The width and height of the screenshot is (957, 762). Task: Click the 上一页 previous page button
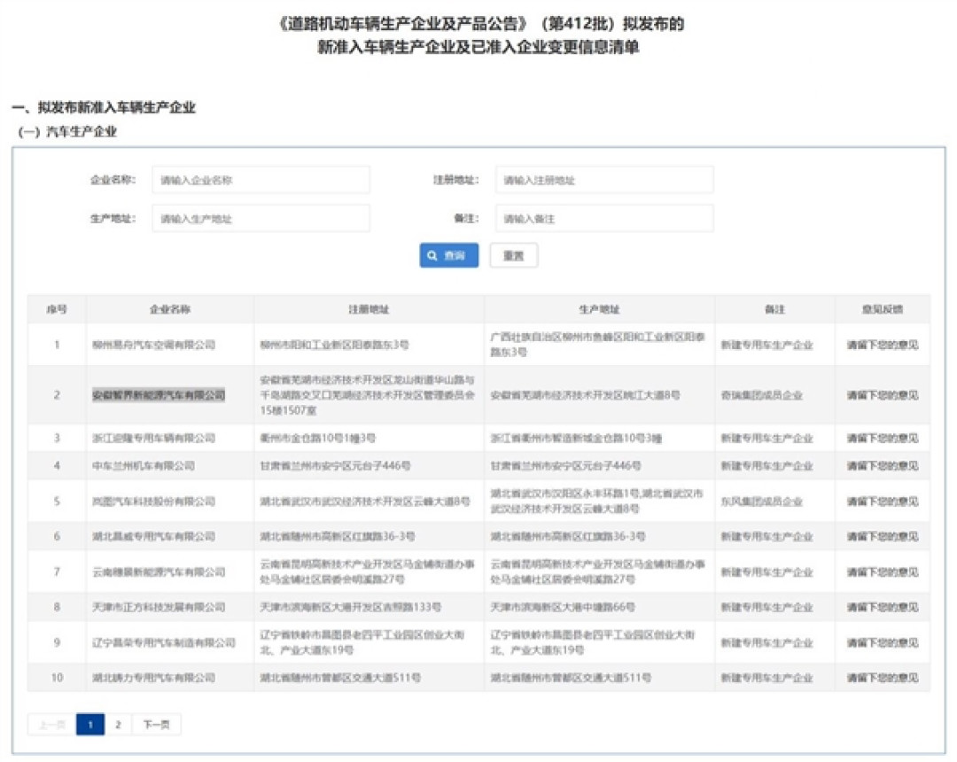[x=52, y=724]
